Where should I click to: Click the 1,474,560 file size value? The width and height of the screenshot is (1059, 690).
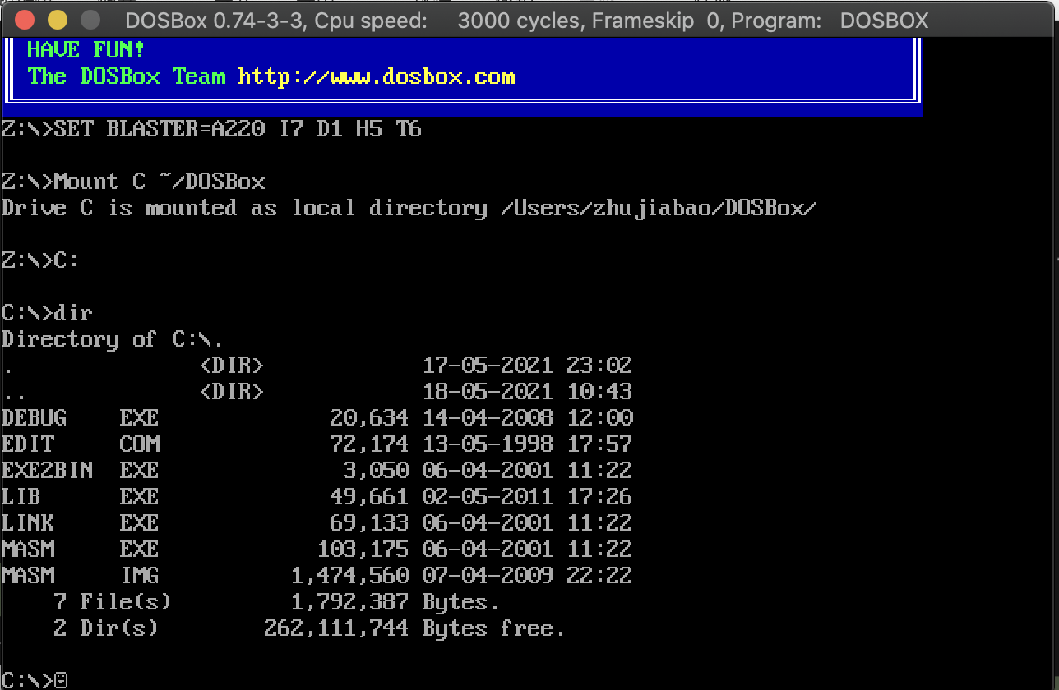(349, 576)
